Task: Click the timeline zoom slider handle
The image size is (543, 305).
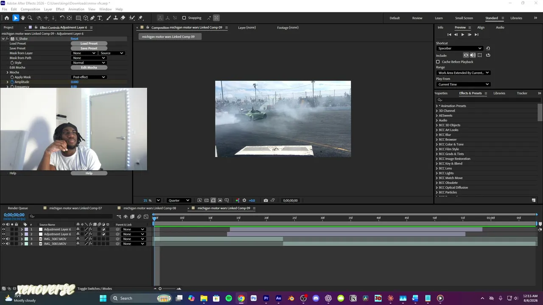Action: (160, 289)
